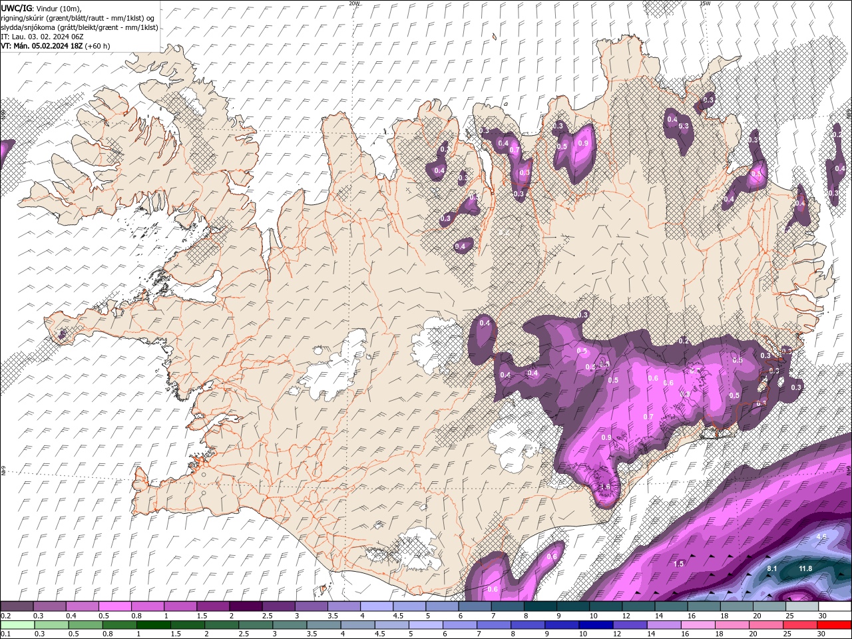Click the '11.8' precipitation value on the map

[805, 568]
